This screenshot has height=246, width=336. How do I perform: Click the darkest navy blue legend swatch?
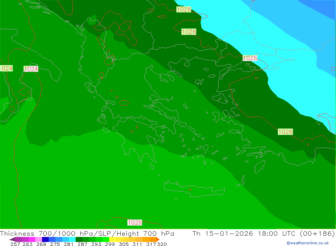(45, 239)
